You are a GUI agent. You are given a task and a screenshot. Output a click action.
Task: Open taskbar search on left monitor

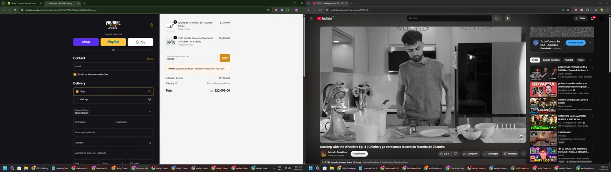click(12, 168)
